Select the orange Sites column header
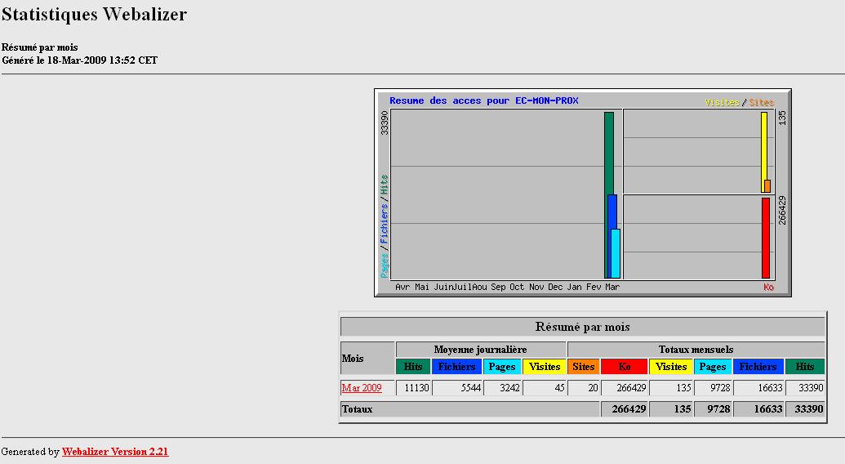This screenshot has height=464, width=845. [x=584, y=367]
